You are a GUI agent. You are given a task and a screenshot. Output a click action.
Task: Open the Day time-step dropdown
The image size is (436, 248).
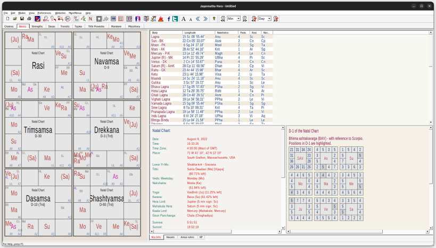pyautogui.click(x=269, y=19)
